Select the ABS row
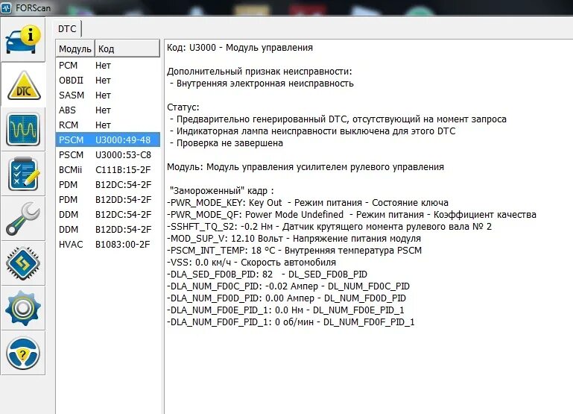 108,110
